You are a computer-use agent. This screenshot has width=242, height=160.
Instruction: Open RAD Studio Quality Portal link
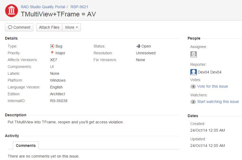(43, 7)
